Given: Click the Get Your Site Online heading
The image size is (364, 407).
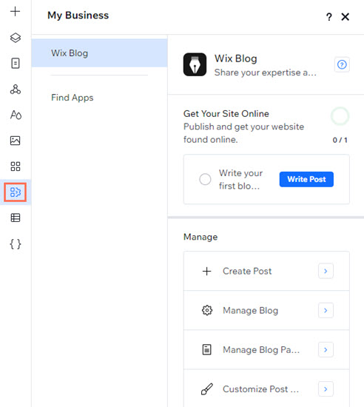Looking at the screenshot, I should [x=226, y=113].
